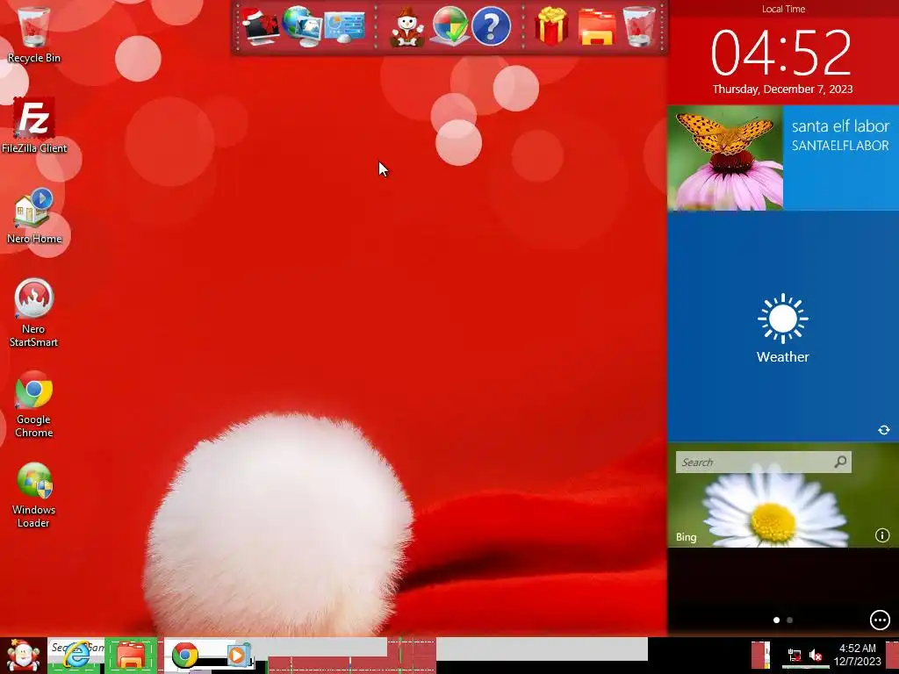Open the blue question mark help icon
This screenshot has height=674, width=899.
tap(492, 26)
